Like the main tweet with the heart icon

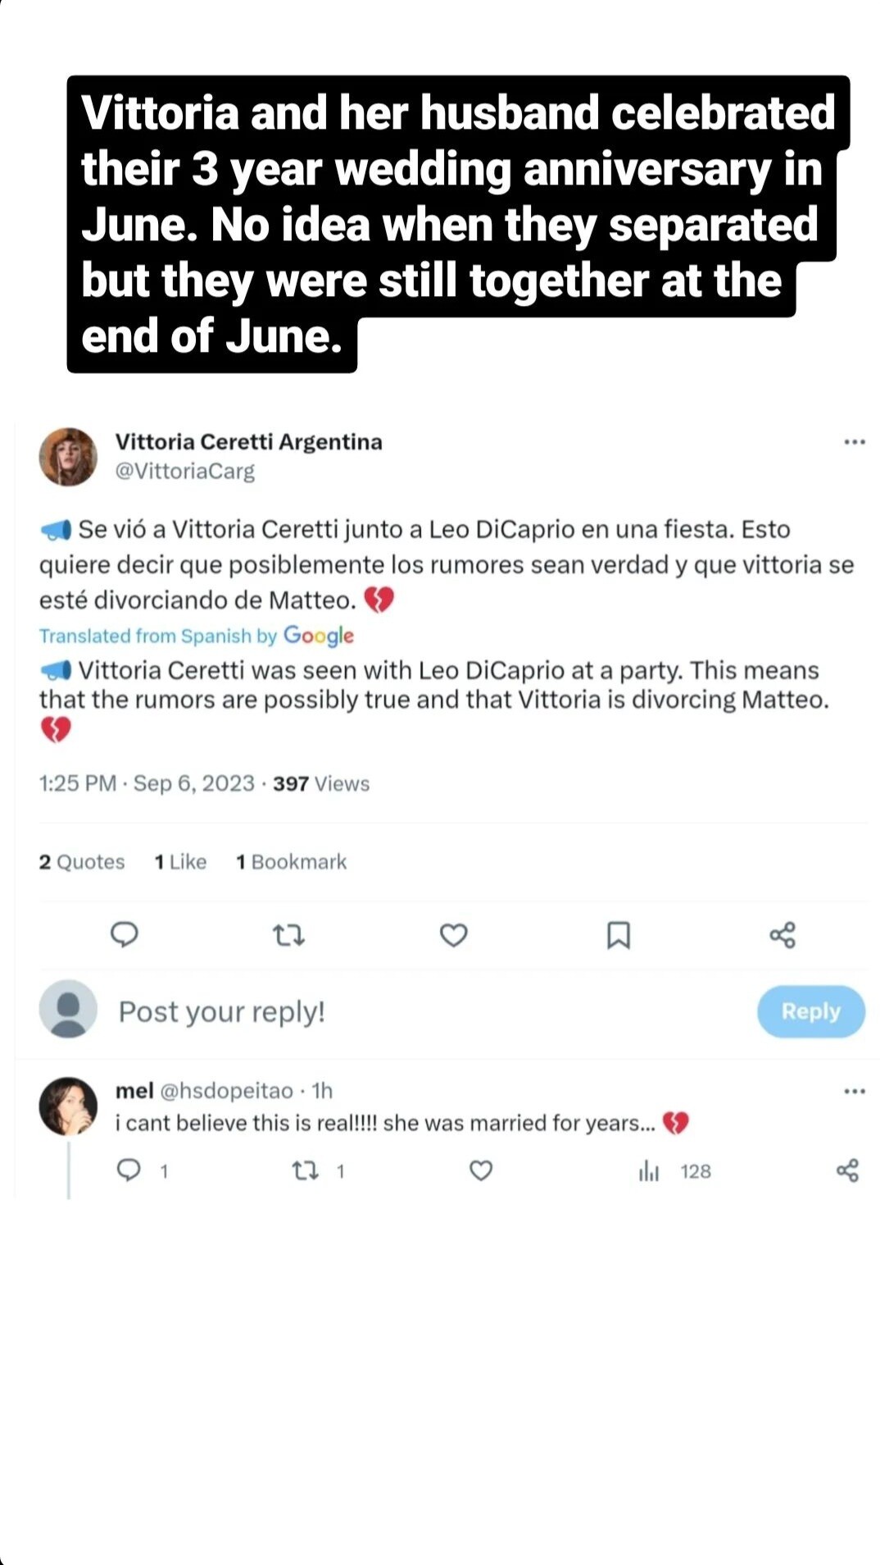click(x=453, y=934)
